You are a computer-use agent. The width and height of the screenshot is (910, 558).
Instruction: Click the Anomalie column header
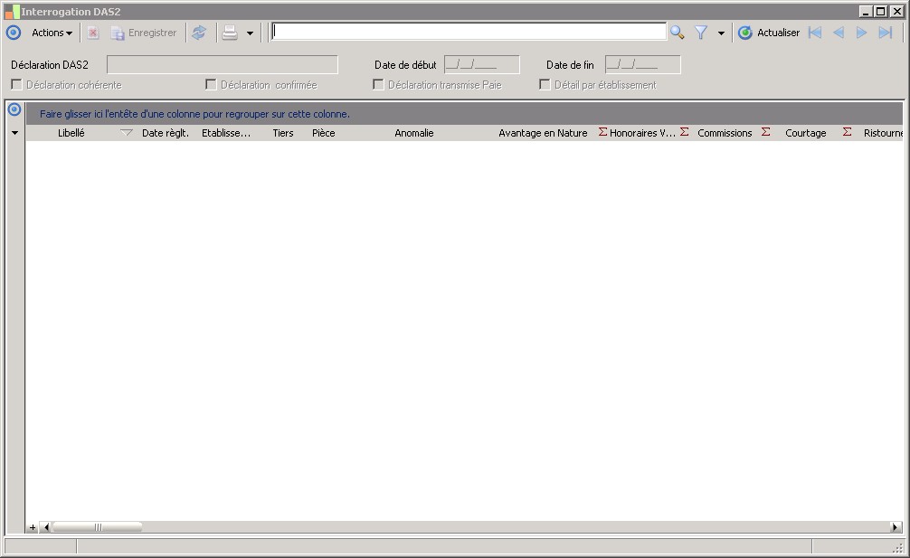click(414, 133)
